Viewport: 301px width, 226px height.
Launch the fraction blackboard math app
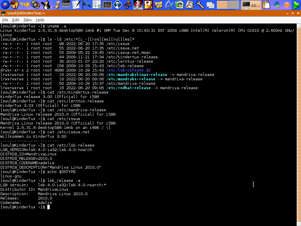pos(107,5)
